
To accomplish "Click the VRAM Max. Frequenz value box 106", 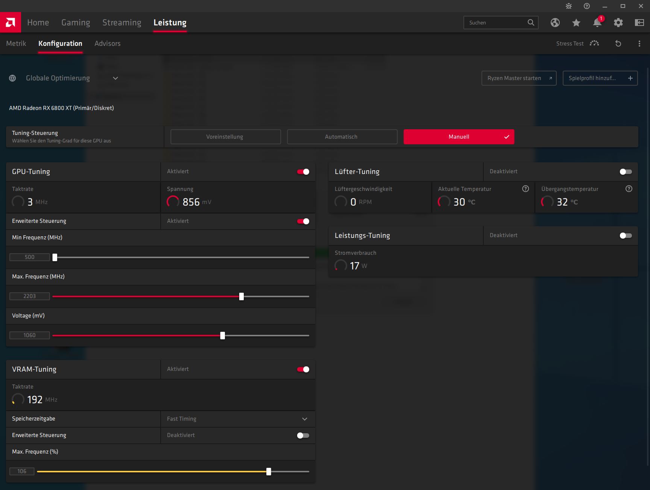I will tap(22, 472).
